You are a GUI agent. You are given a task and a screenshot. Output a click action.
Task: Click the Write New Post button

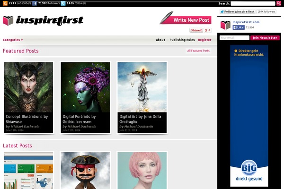186,18
